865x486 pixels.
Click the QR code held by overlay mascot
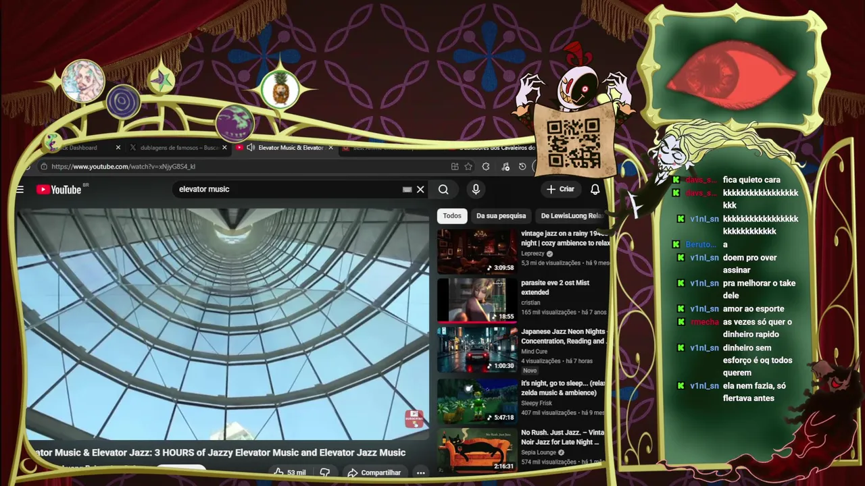click(573, 142)
